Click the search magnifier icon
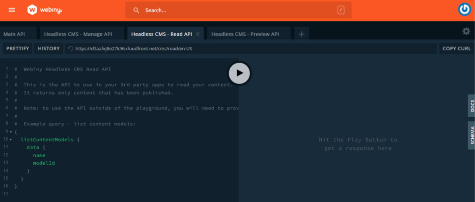 coord(136,10)
